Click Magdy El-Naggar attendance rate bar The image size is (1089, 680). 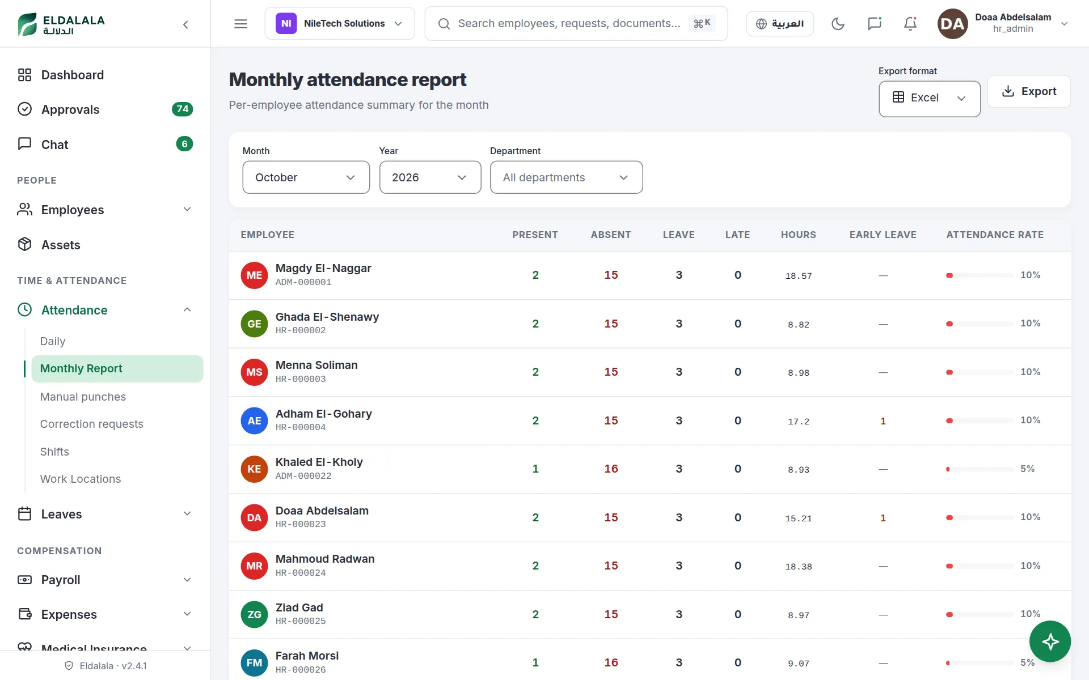(980, 275)
